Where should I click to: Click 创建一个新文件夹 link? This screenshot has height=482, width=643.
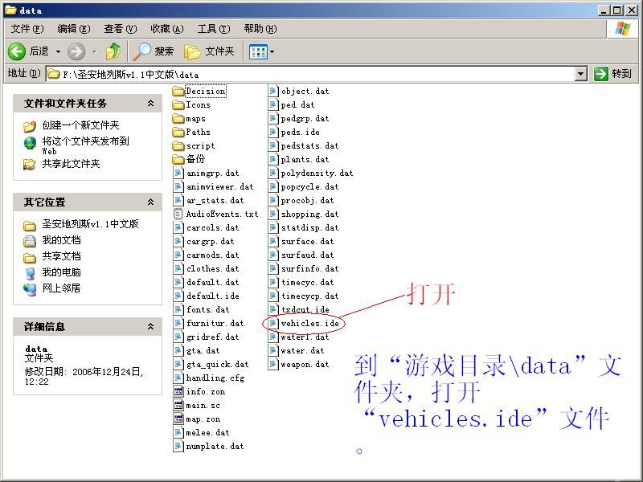tap(80, 125)
